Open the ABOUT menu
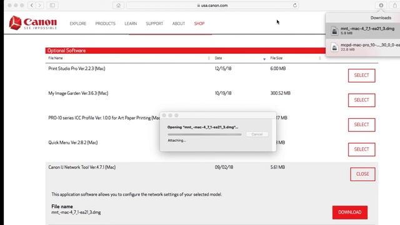 (x=179, y=24)
